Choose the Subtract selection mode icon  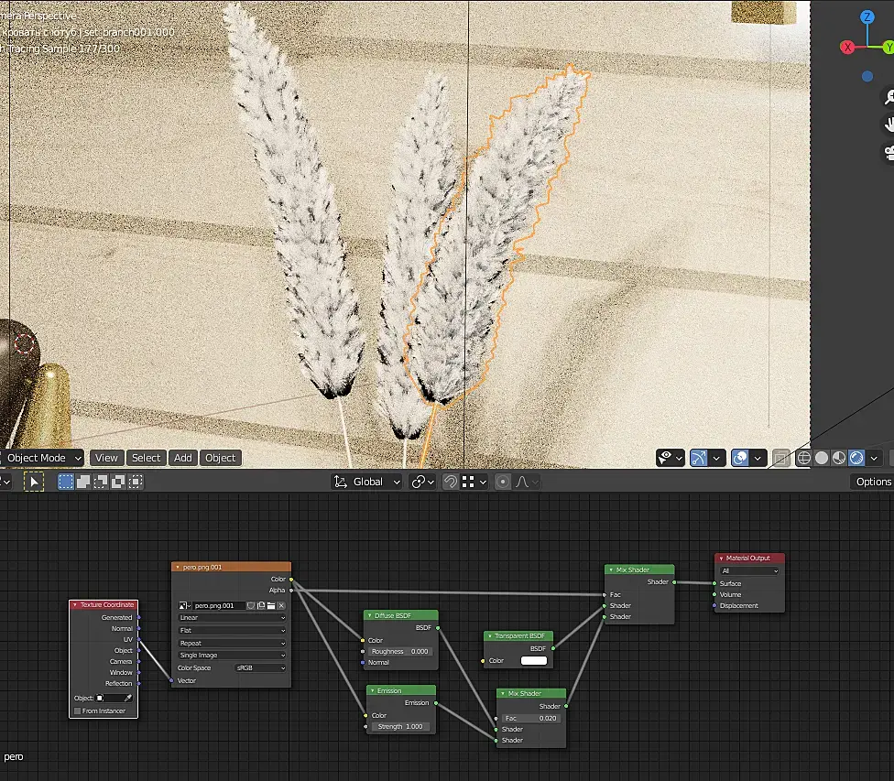[101, 483]
